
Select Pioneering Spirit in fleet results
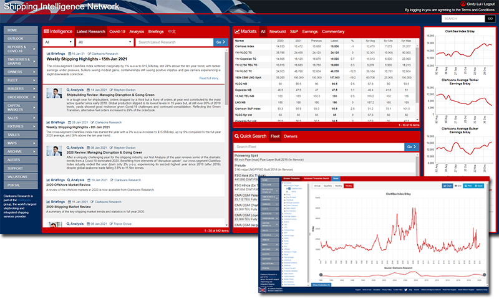(x=246, y=156)
